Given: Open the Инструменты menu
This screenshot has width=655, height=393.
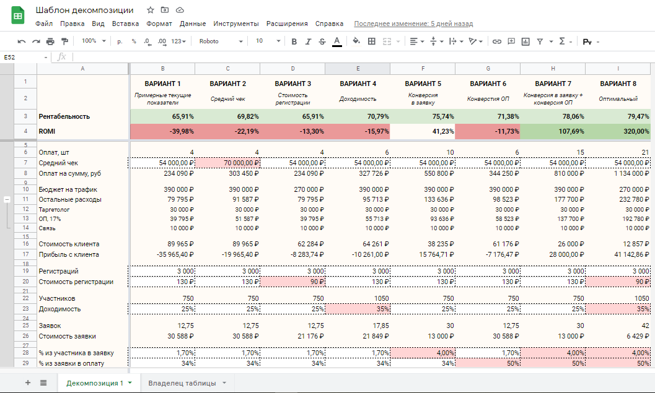Looking at the screenshot, I should (236, 24).
